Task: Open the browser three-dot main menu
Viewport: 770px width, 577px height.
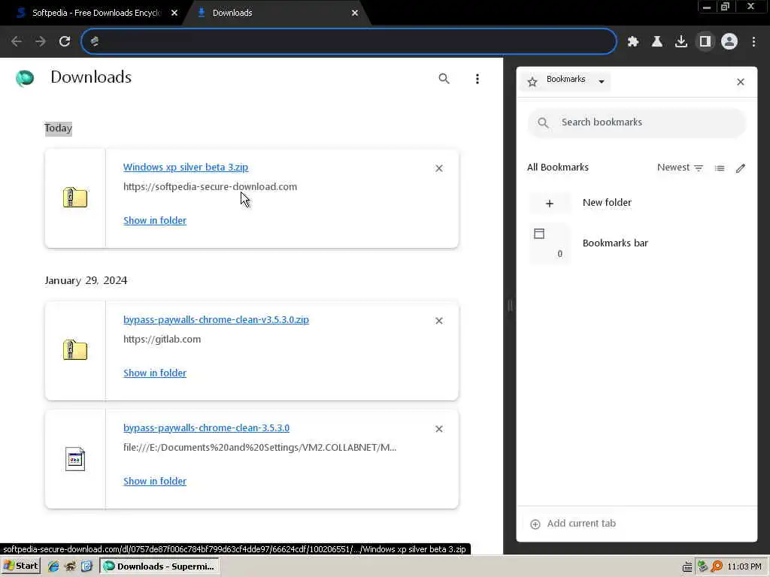Action: [x=753, y=42]
